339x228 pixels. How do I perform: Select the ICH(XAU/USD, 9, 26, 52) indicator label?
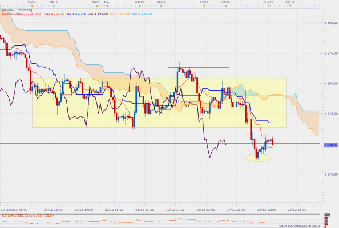pyautogui.click(x=22, y=14)
